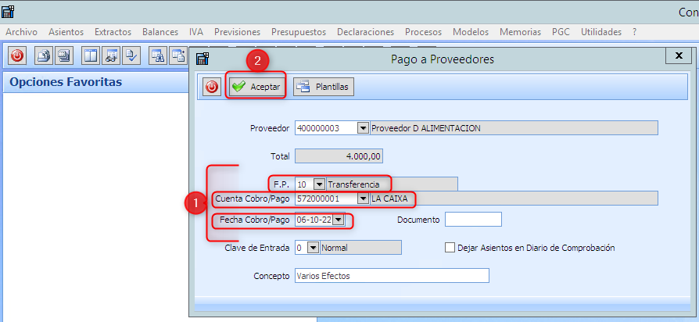Open the Asientos menu
This screenshot has width=699, height=322.
click(66, 32)
